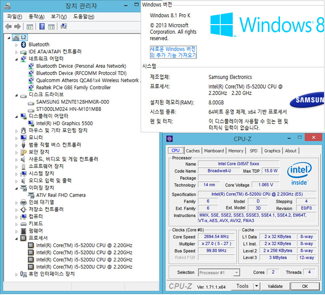Open the Tools dropdown arrow in CPU-Z

coord(257,286)
